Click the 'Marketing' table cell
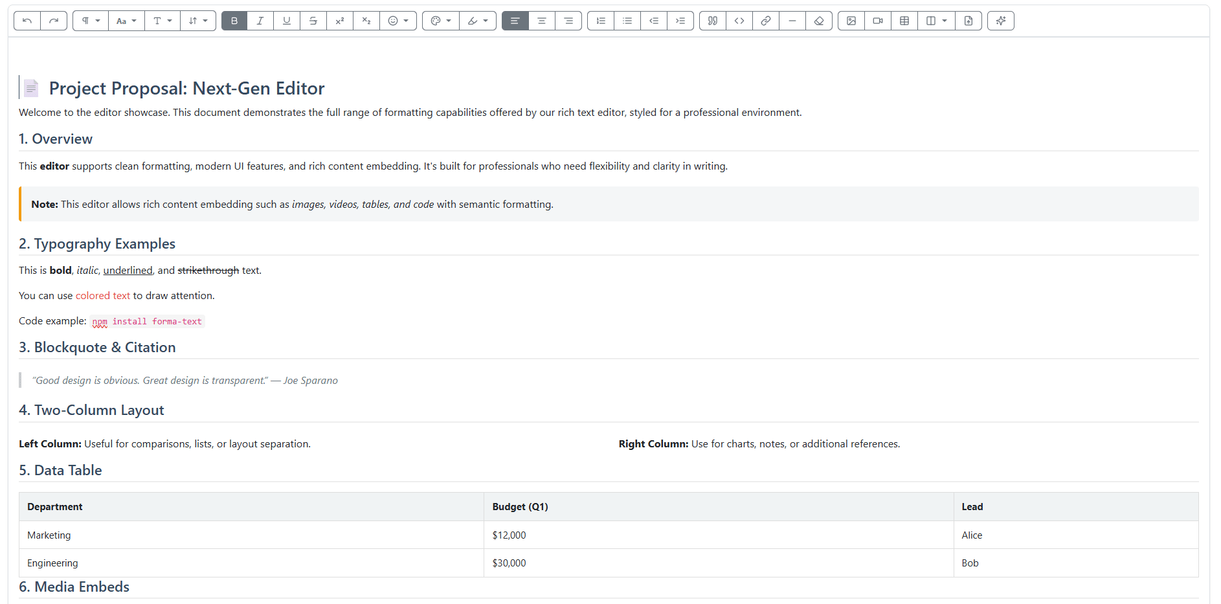This screenshot has height=604, width=1221. click(x=252, y=535)
